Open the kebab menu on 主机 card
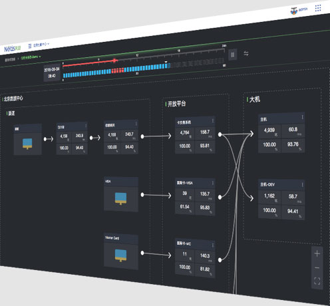Image resolution: width=330 pixels, height=306 pixels. (x=302, y=117)
